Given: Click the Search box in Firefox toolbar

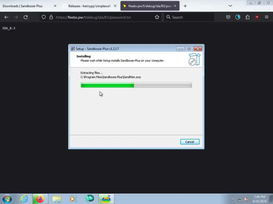Looking at the screenshot, I should (189, 17).
